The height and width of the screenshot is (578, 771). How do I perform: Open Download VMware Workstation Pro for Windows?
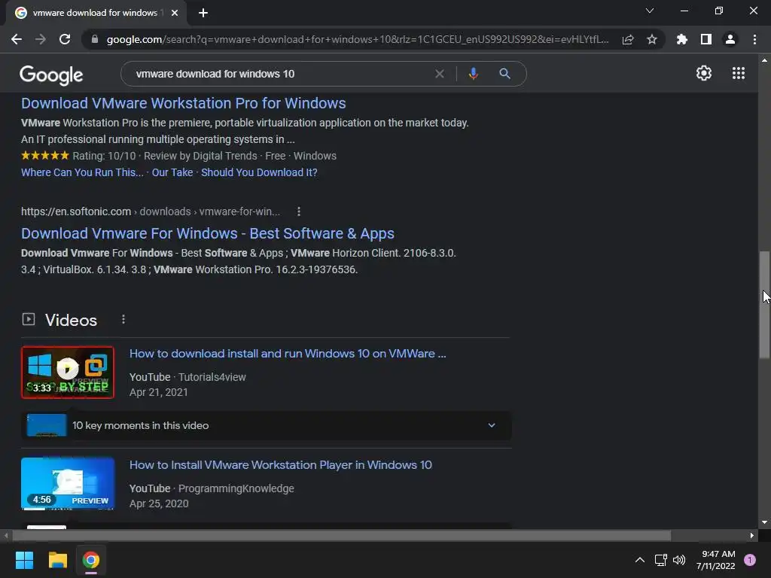[184, 103]
